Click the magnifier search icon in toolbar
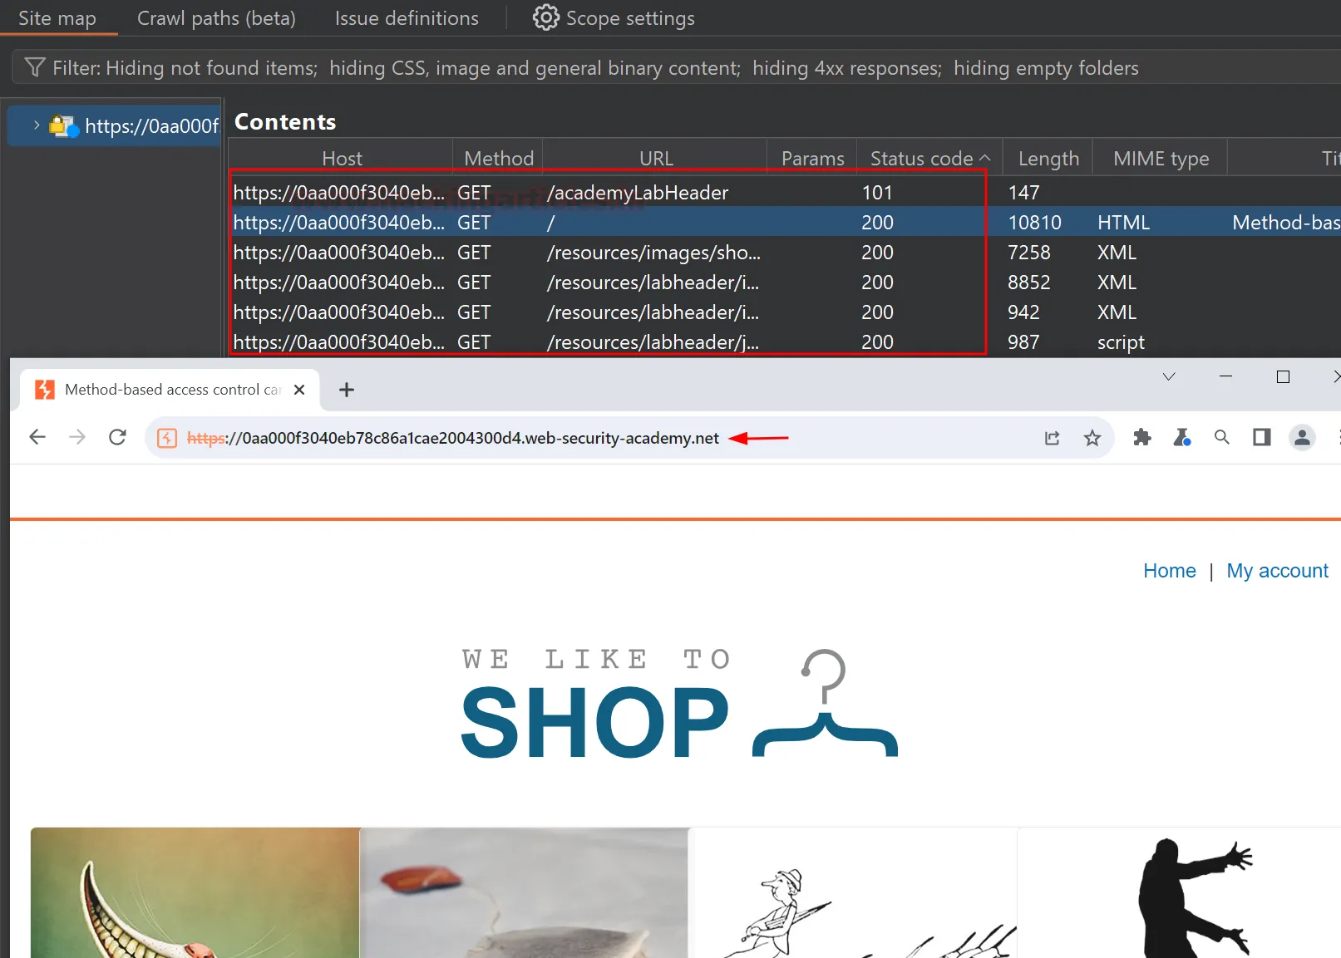Image resolution: width=1341 pixels, height=958 pixels. [1221, 437]
